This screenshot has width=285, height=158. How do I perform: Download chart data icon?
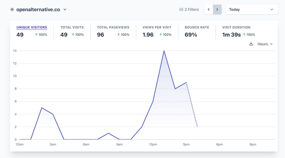point(251,44)
